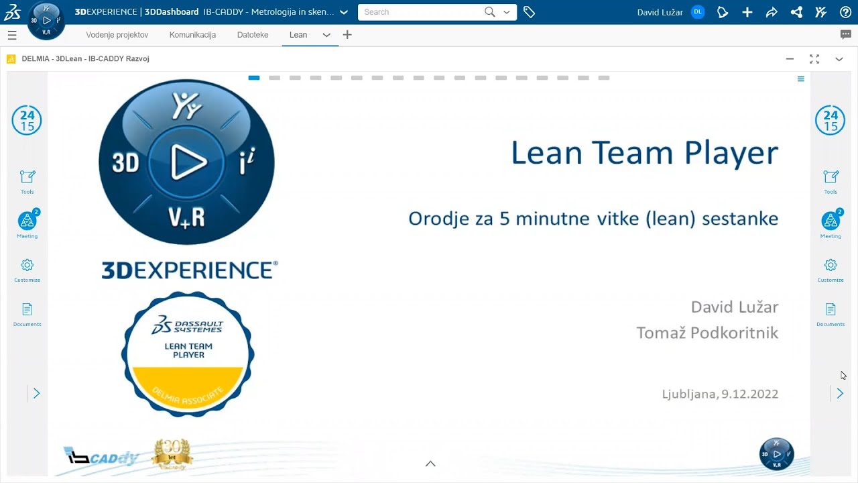The height and width of the screenshot is (483, 858).
Task: Select the first slide indicator
Action: (x=254, y=78)
